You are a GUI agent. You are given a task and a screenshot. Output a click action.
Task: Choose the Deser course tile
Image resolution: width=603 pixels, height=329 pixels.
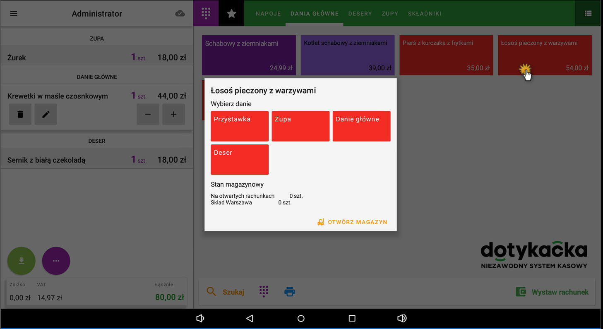pos(240,159)
